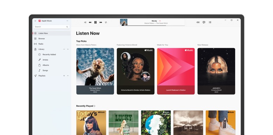The image size is (273, 135).
Task: Open the volume control
Action: 198,22
